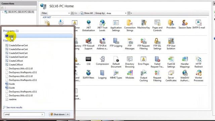Open Directory Browsing feature

coord(130,62)
